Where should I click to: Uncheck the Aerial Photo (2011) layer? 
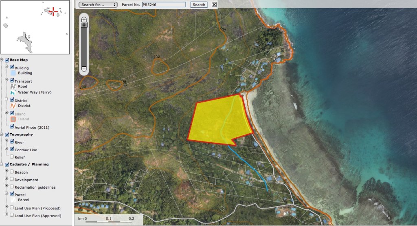12,127
